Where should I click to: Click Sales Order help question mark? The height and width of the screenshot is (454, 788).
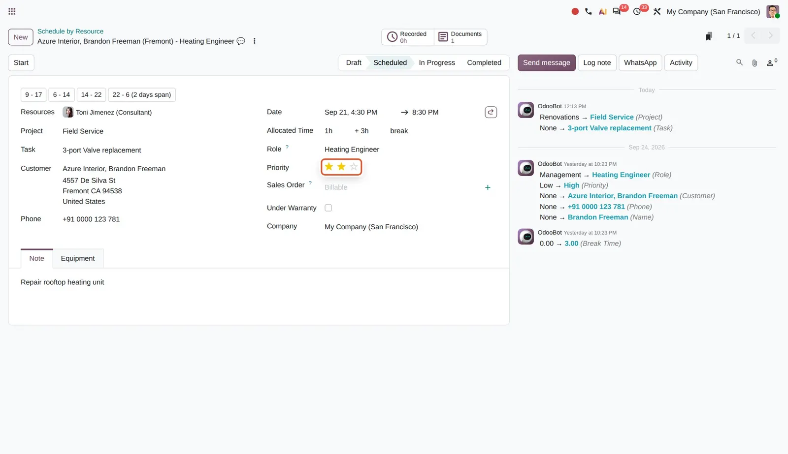click(310, 183)
